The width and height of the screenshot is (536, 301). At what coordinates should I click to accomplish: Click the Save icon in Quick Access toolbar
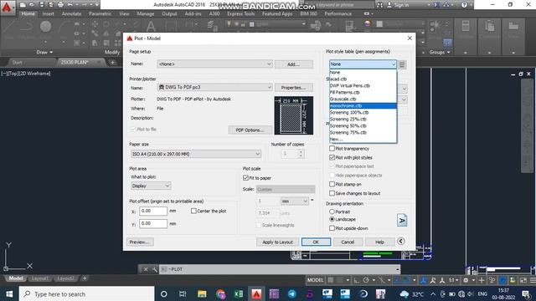(x=41, y=5)
